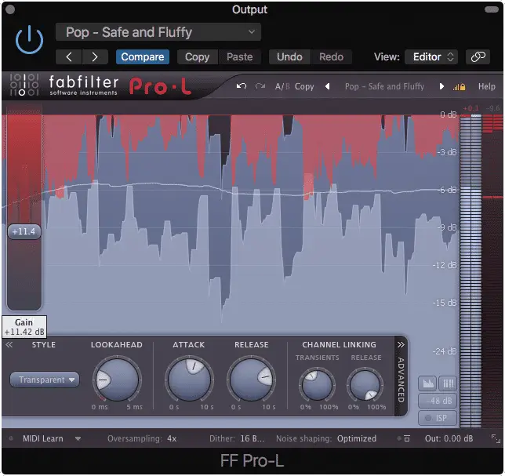Click the meter bars display icon
505x476 pixels.
point(448,383)
